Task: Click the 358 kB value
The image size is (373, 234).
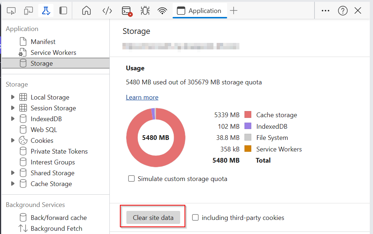Action: [230, 149]
